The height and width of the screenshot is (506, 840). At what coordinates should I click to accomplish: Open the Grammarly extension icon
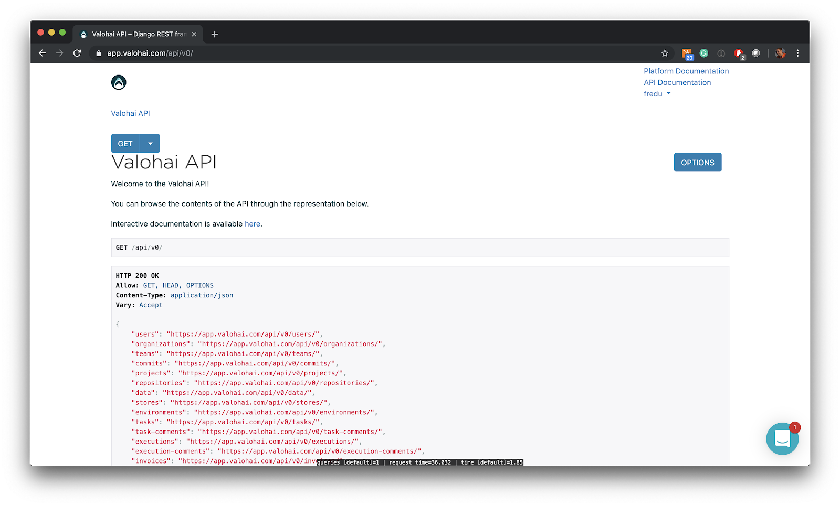pos(704,53)
